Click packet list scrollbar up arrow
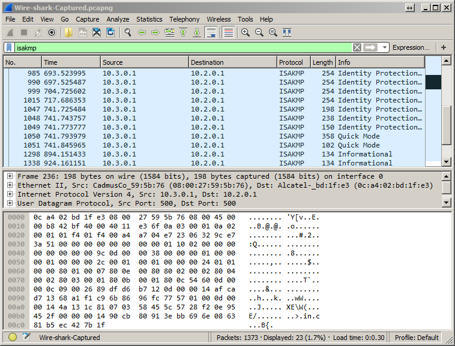 click(446, 61)
